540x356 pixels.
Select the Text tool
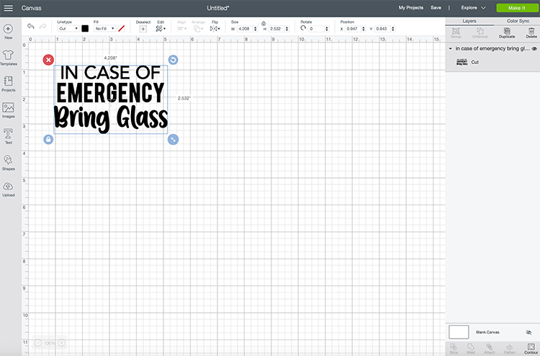tap(8, 136)
